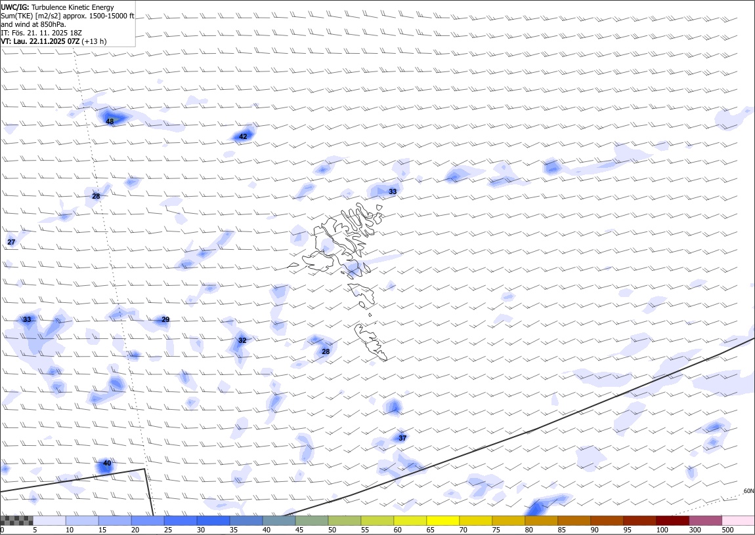Select the TKE value label 37
The height and width of the screenshot is (535, 755).
[402, 438]
